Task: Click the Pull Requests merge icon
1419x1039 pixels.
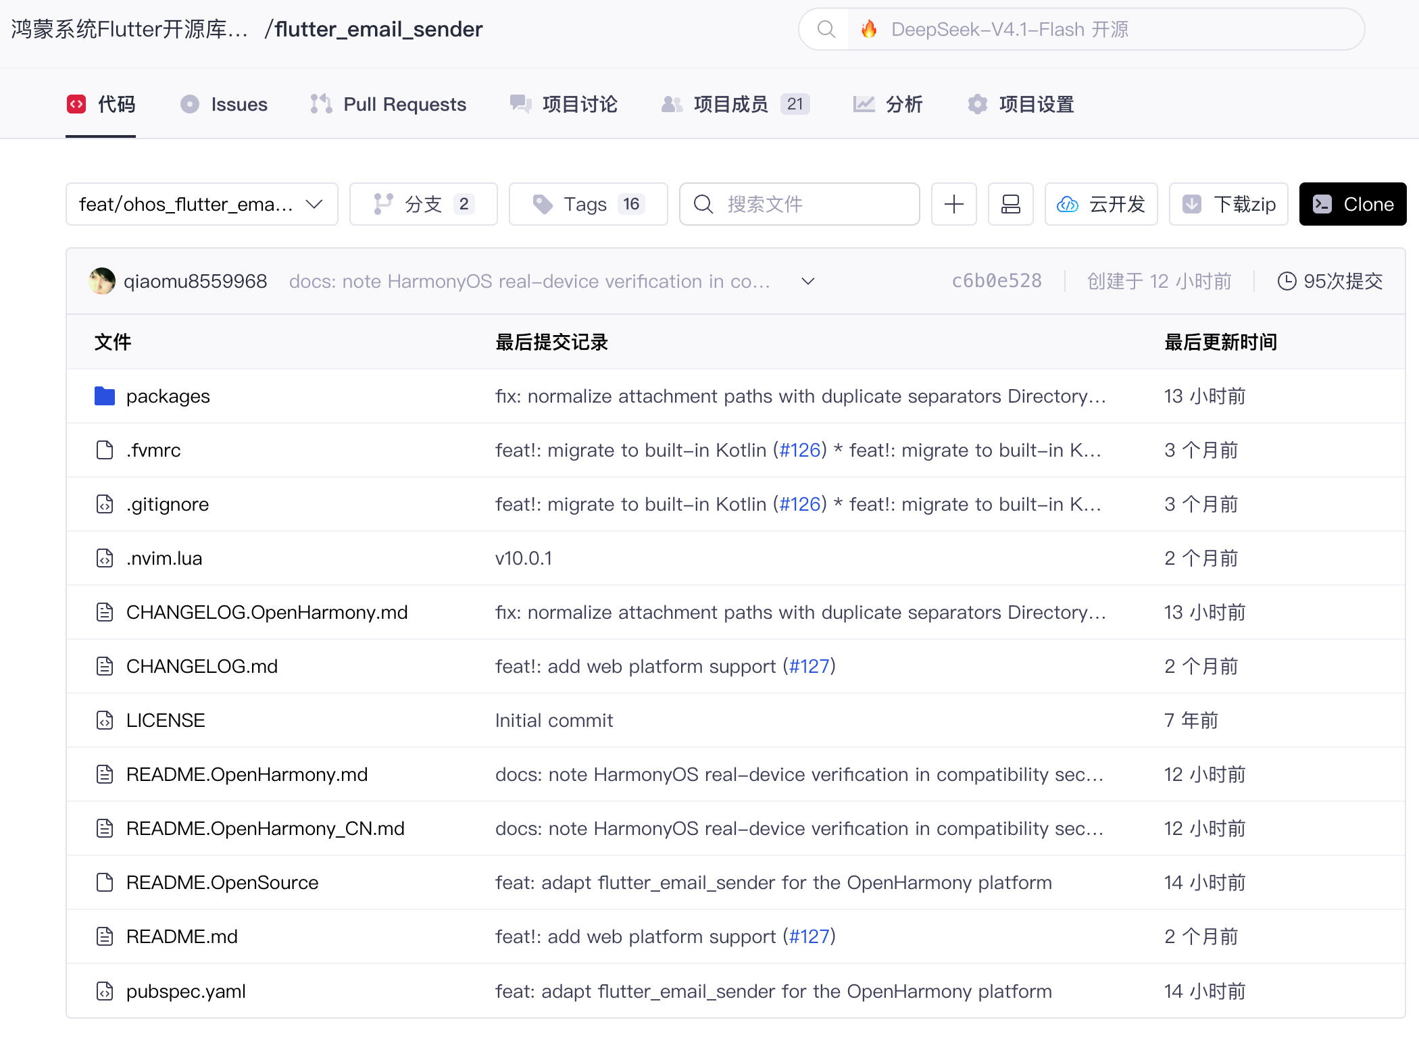Action: tap(321, 104)
